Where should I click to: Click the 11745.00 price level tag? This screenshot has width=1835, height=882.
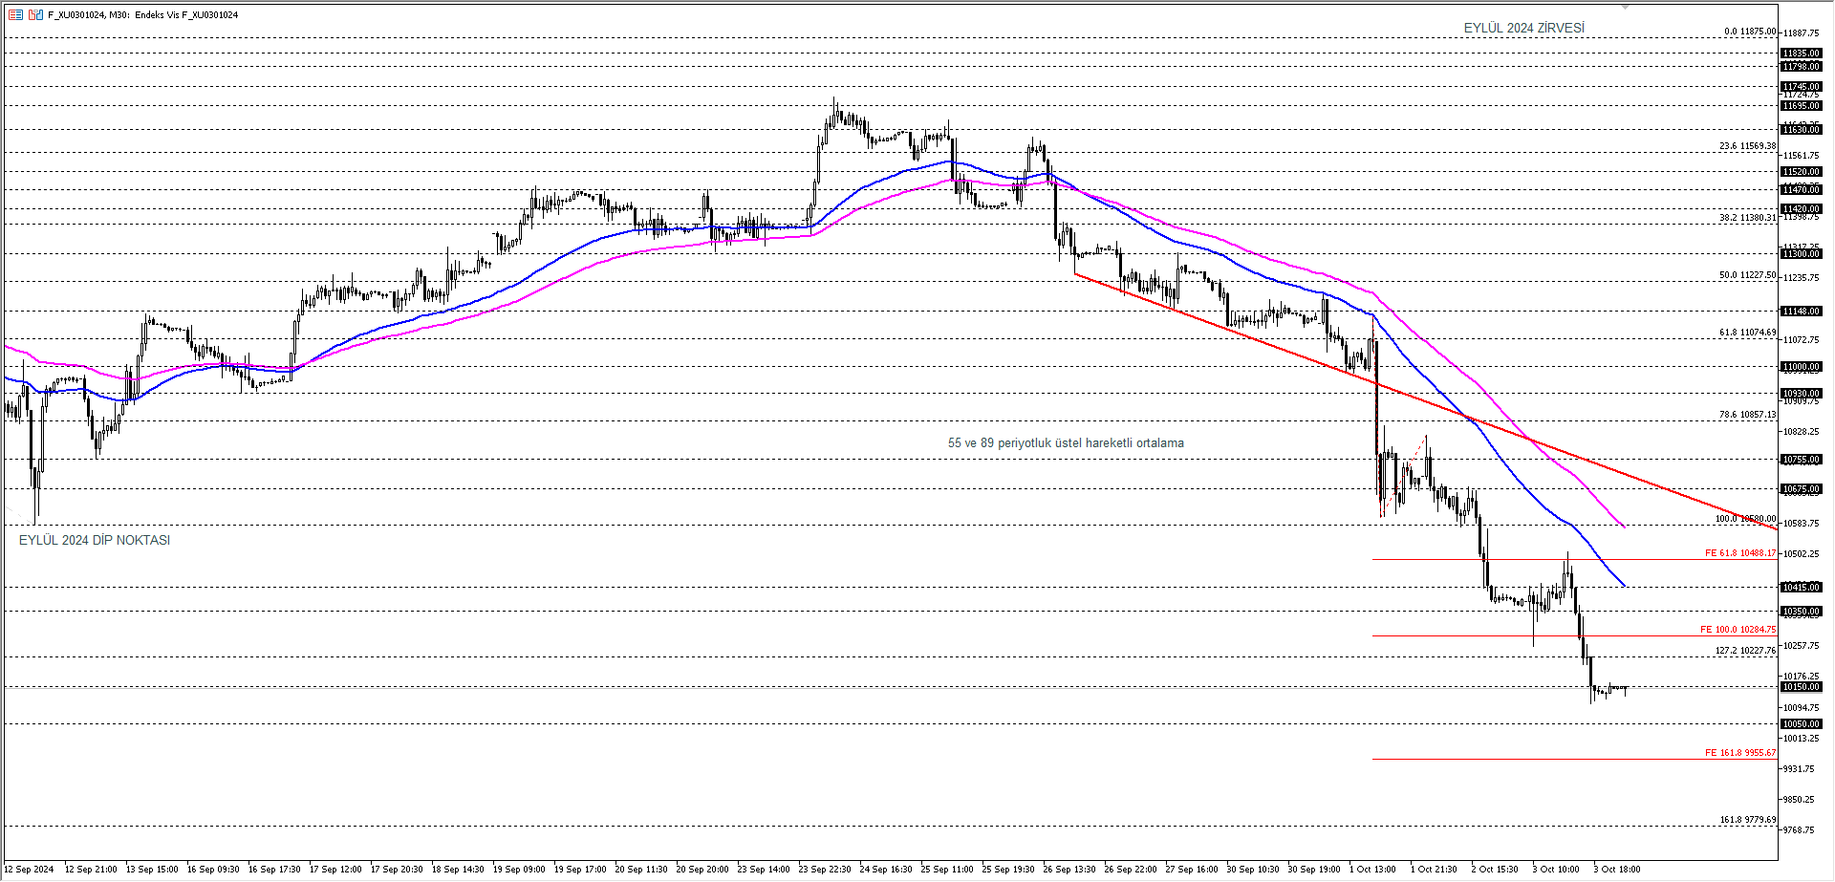tap(1801, 87)
